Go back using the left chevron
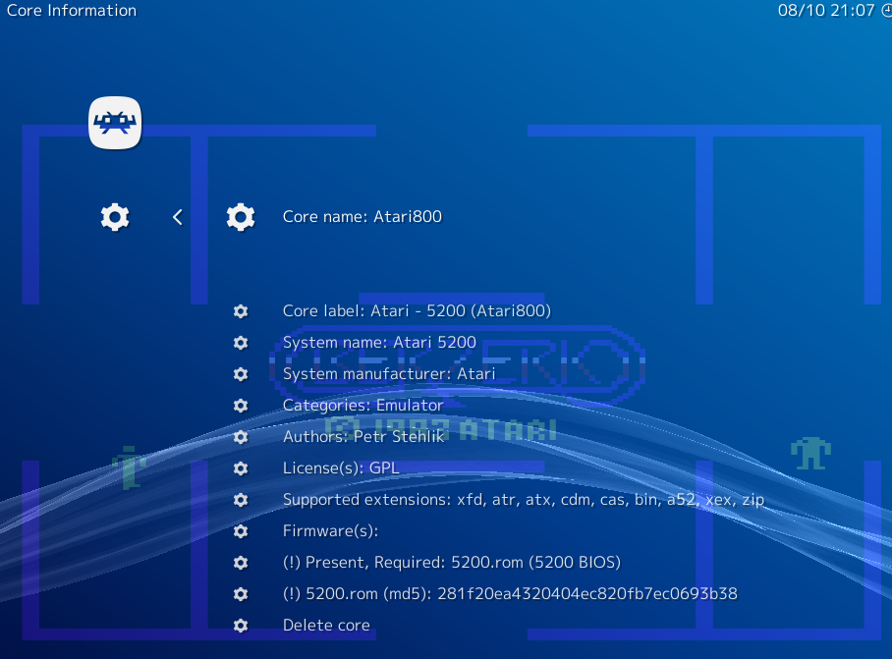The height and width of the screenshot is (659, 892). [x=178, y=217]
